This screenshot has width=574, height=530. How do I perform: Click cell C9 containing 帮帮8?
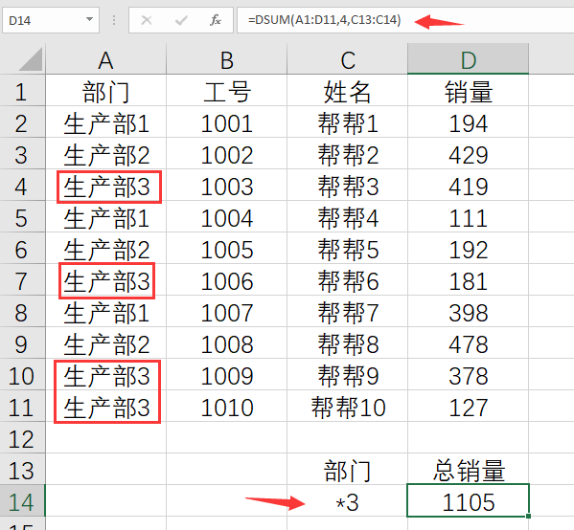(x=348, y=342)
